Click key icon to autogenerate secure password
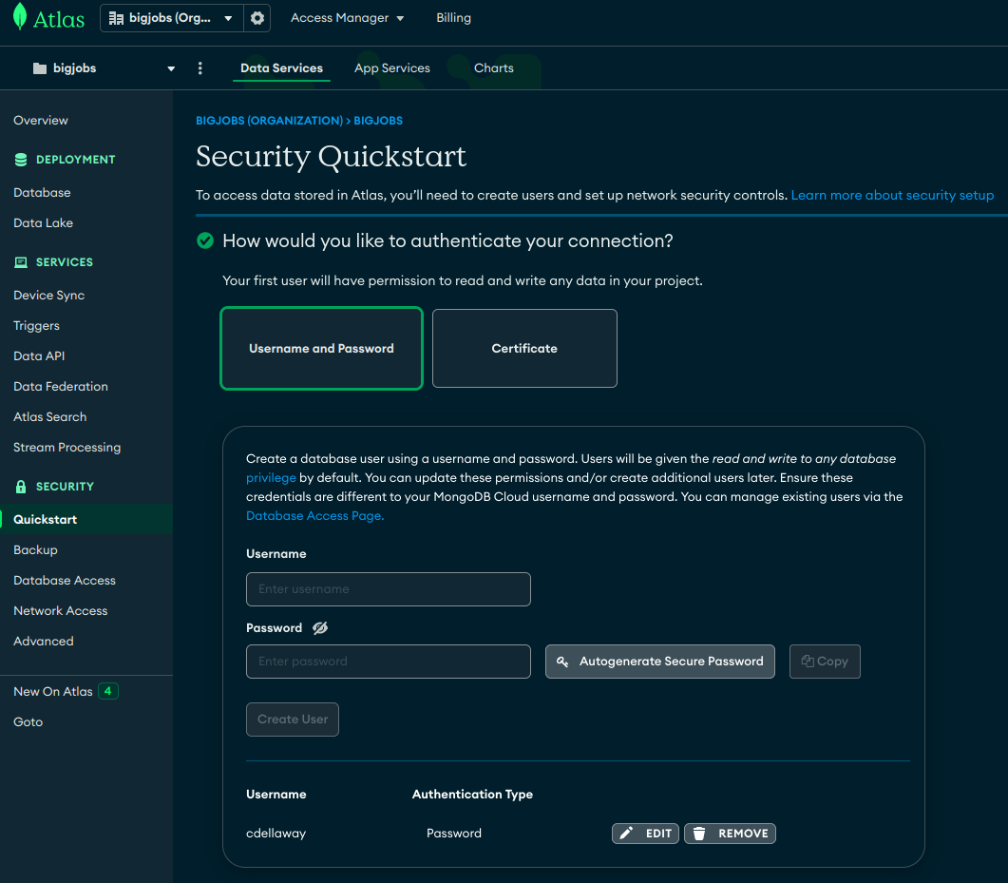This screenshot has height=883, width=1008. [x=563, y=662]
